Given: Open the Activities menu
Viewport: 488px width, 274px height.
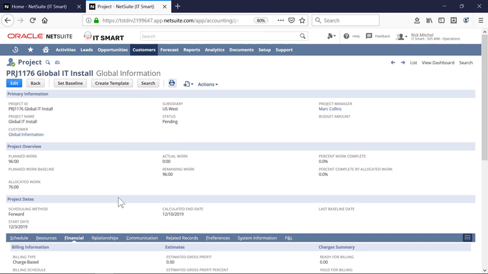Looking at the screenshot, I should (66, 50).
